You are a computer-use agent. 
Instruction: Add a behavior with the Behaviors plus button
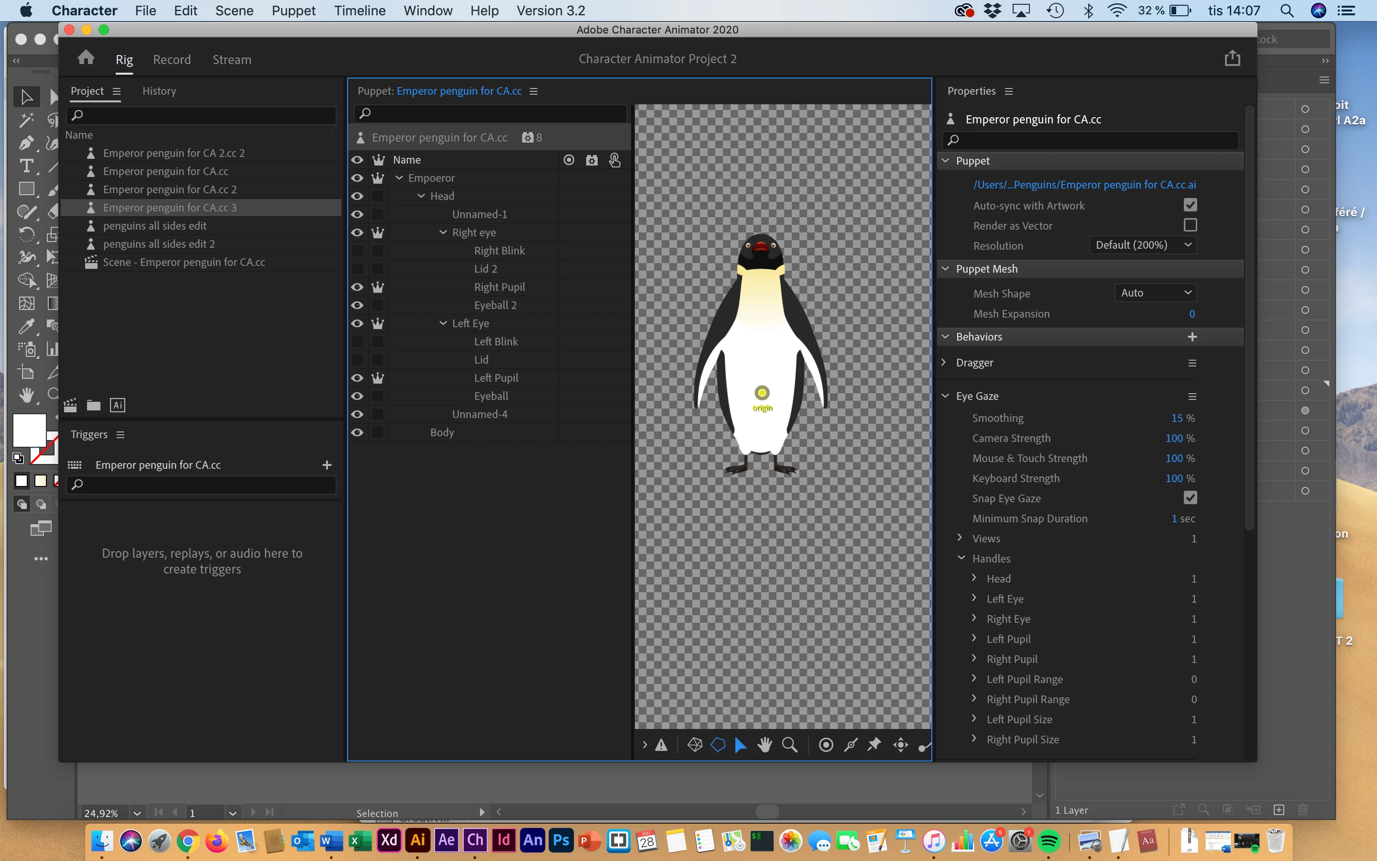(x=1192, y=337)
